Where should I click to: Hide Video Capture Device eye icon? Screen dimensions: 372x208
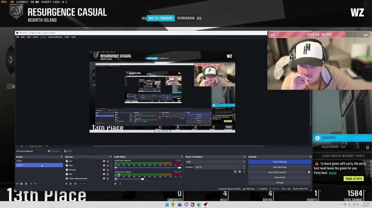click(x=104, y=179)
